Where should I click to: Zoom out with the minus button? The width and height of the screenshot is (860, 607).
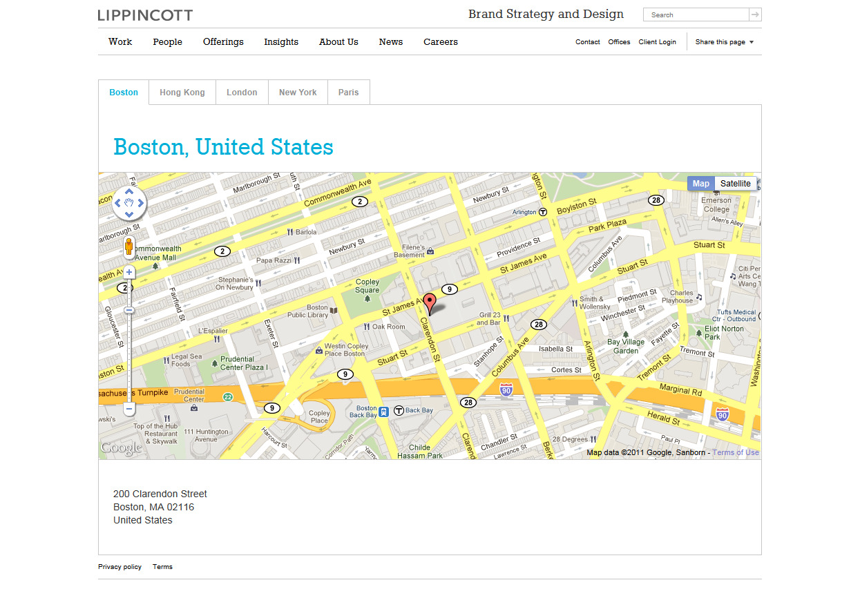click(129, 409)
